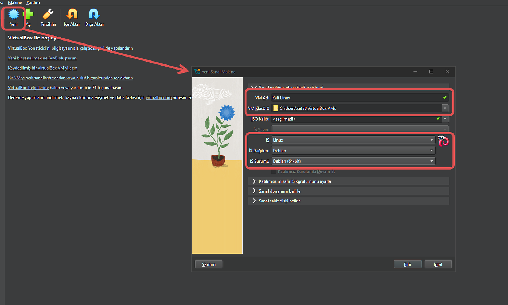
Task: Click the Yardım button in the dialog
Action: point(209,264)
